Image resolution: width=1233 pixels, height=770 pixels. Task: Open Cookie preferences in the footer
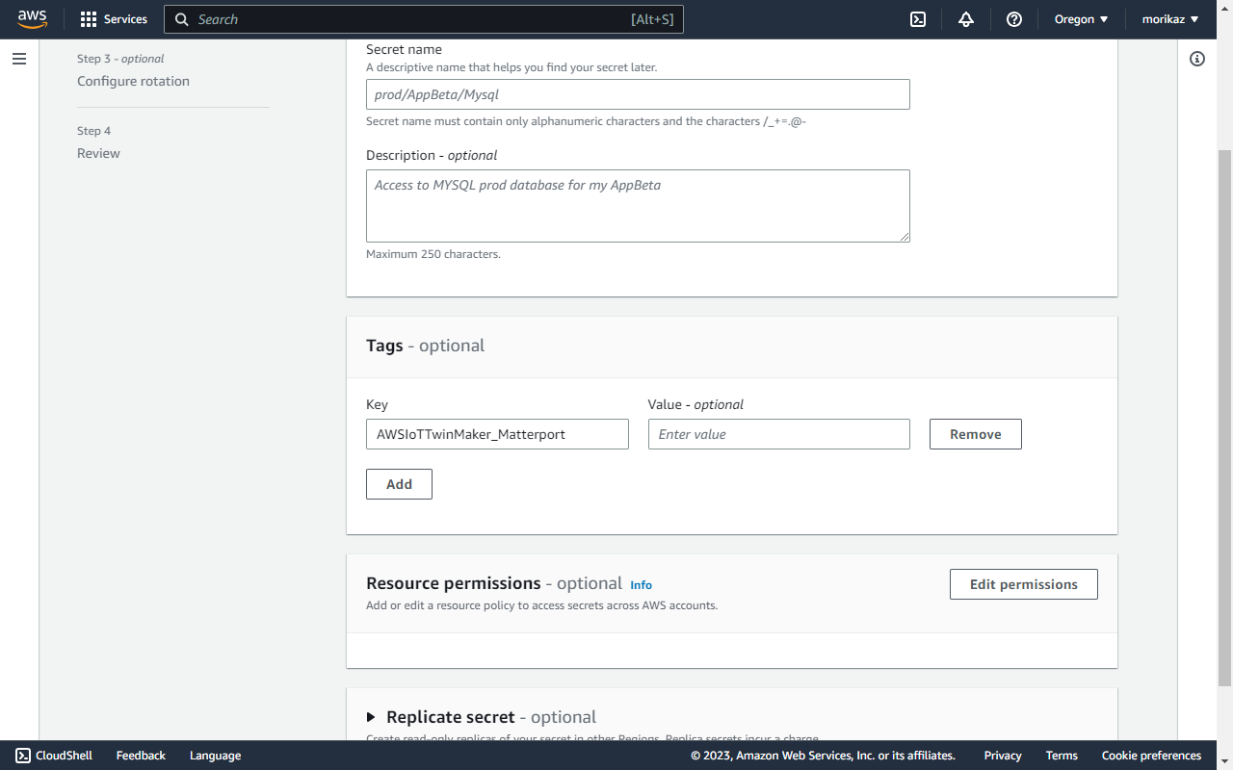click(x=1151, y=755)
